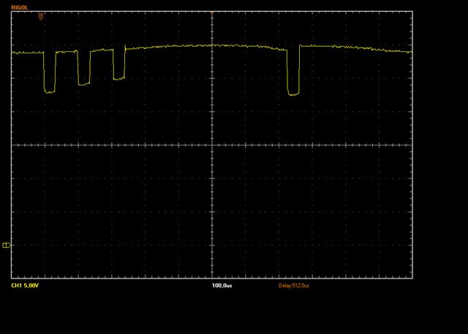Click the isolated low pulse right of center
Viewport: 468px width, 334px height.
pyautogui.click(x=293, y=94)
